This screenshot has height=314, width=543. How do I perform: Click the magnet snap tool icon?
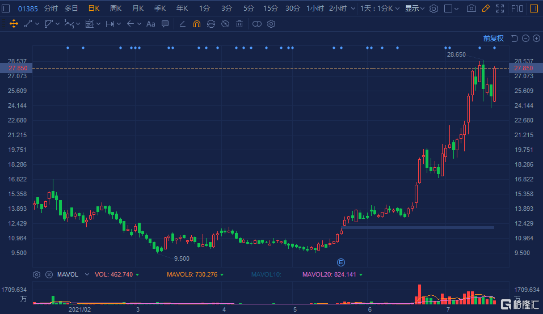pos(196,24)
